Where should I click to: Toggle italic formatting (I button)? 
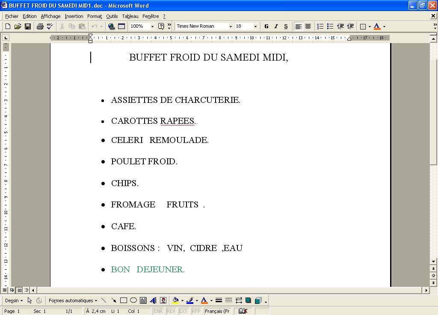[x=276, y=26]
